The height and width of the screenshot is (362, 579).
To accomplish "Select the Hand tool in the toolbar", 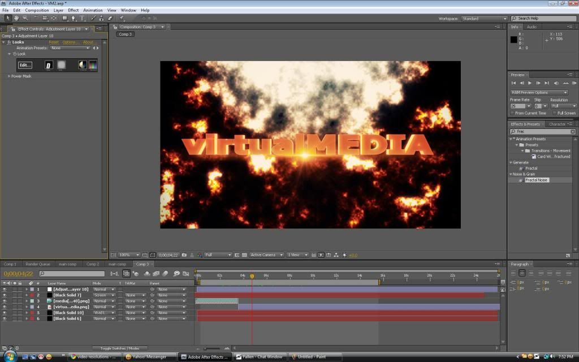I will (x=17, y=18).
